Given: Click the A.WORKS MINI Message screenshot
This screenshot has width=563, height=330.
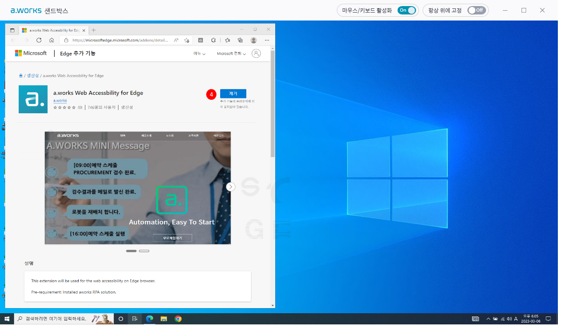Looking at the screenshot, I should (x=138, y=188).
